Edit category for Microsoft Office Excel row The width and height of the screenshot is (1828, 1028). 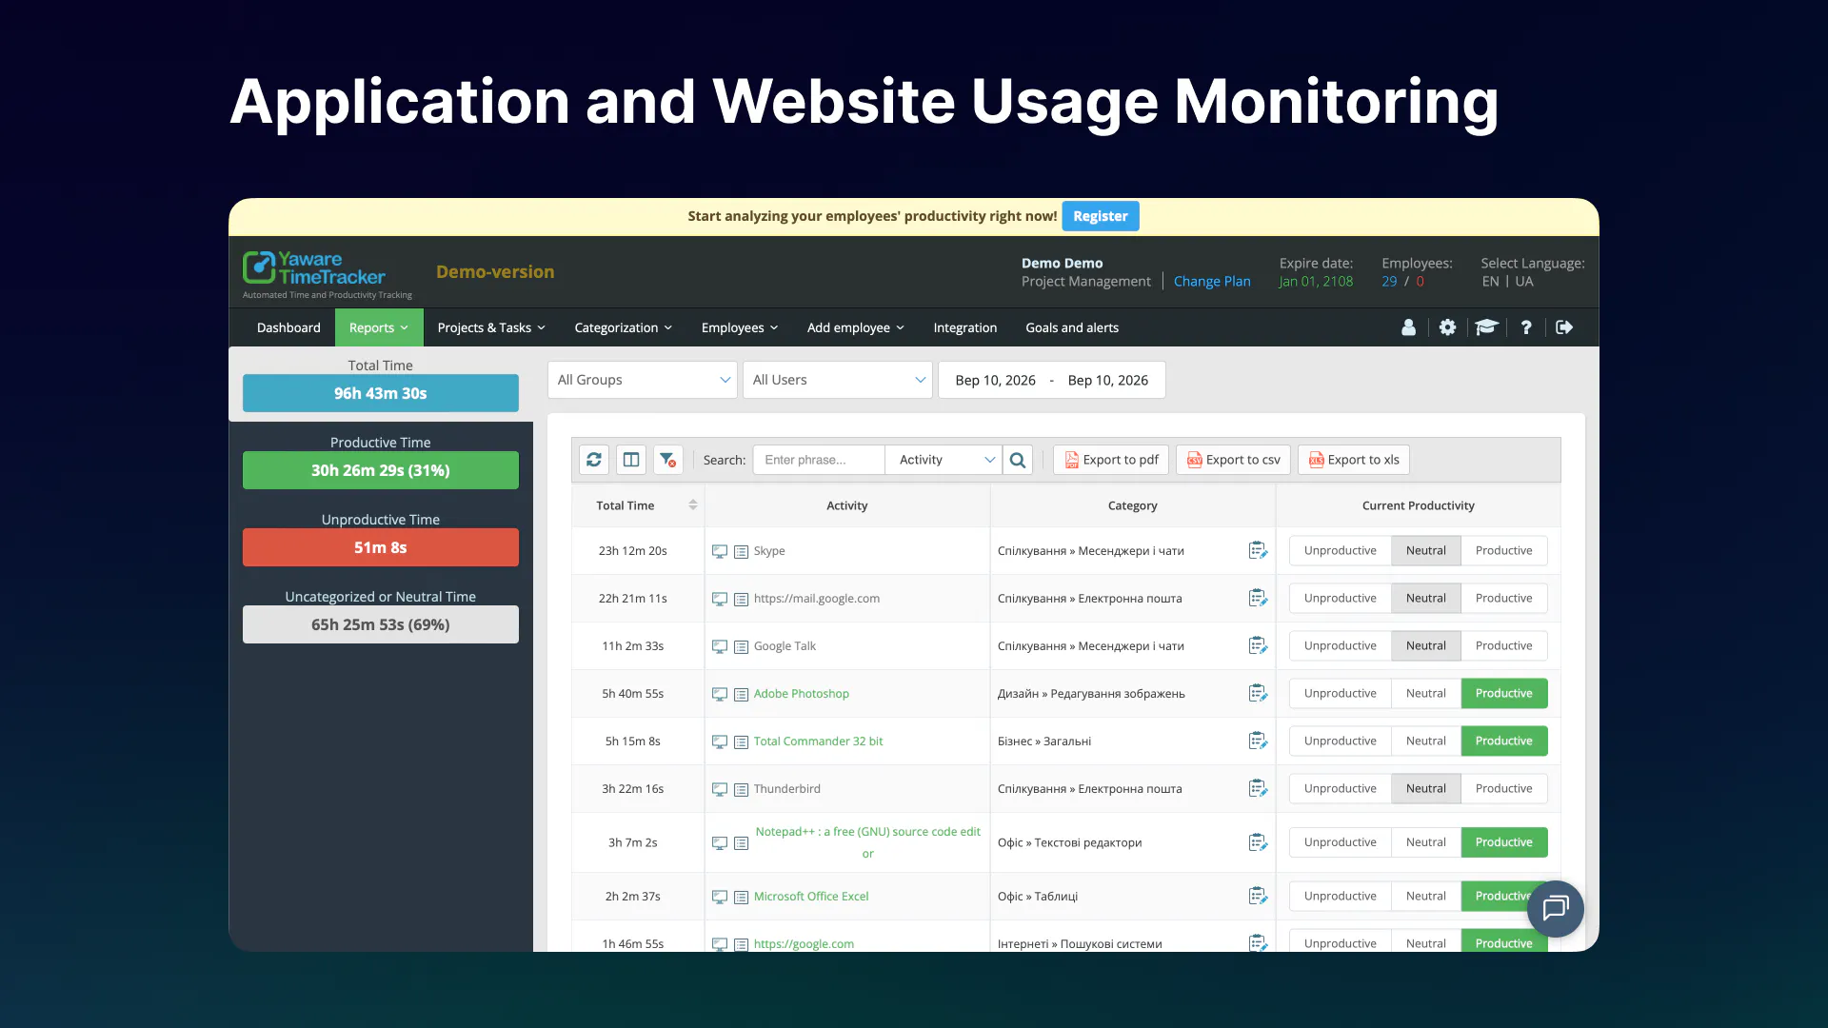click(1258, 896)
